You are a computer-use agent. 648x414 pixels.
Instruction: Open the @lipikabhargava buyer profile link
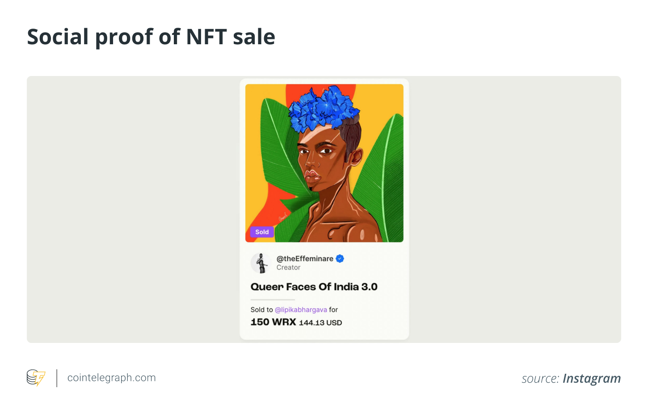click(301, 310)
